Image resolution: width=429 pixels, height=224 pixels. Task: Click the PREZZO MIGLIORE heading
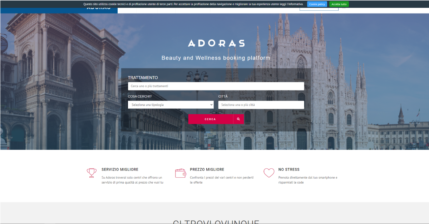(207, 169)
